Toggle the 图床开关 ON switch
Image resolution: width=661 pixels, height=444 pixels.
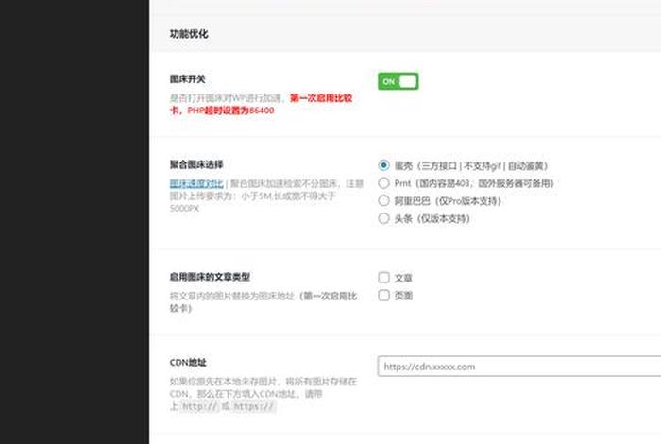coord(398,81)
